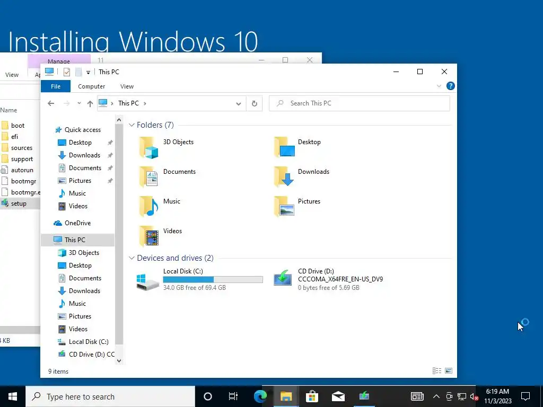Open the Help question mark button
The width and height of the screenshot is (543, 407).
pos(450,86)
